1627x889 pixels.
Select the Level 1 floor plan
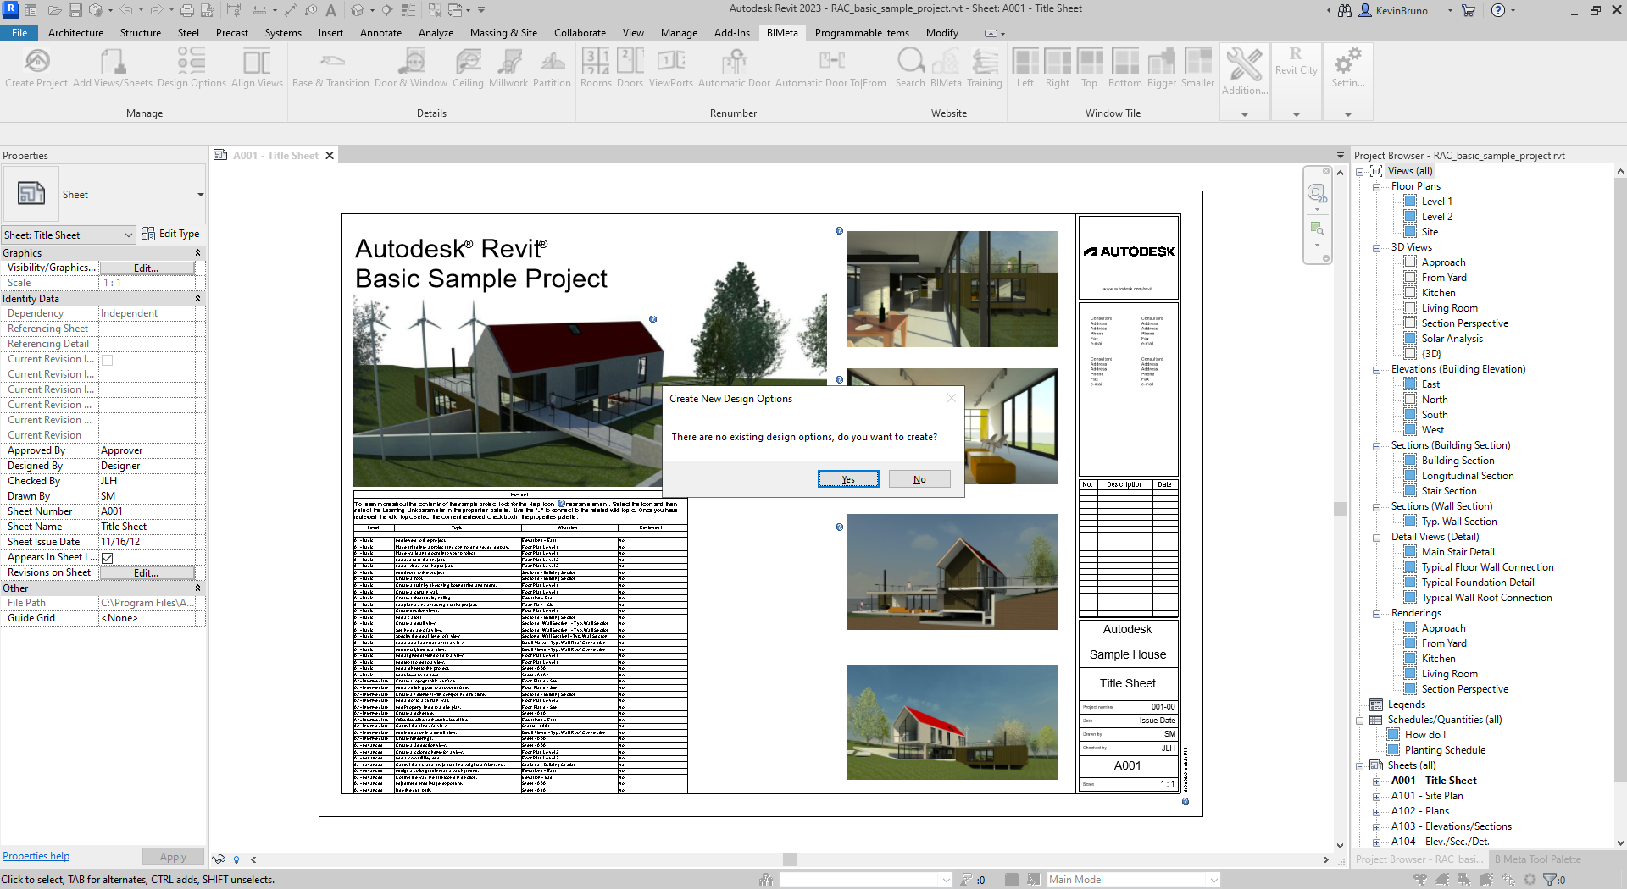pyautogui.click(x=1436, y=202)
